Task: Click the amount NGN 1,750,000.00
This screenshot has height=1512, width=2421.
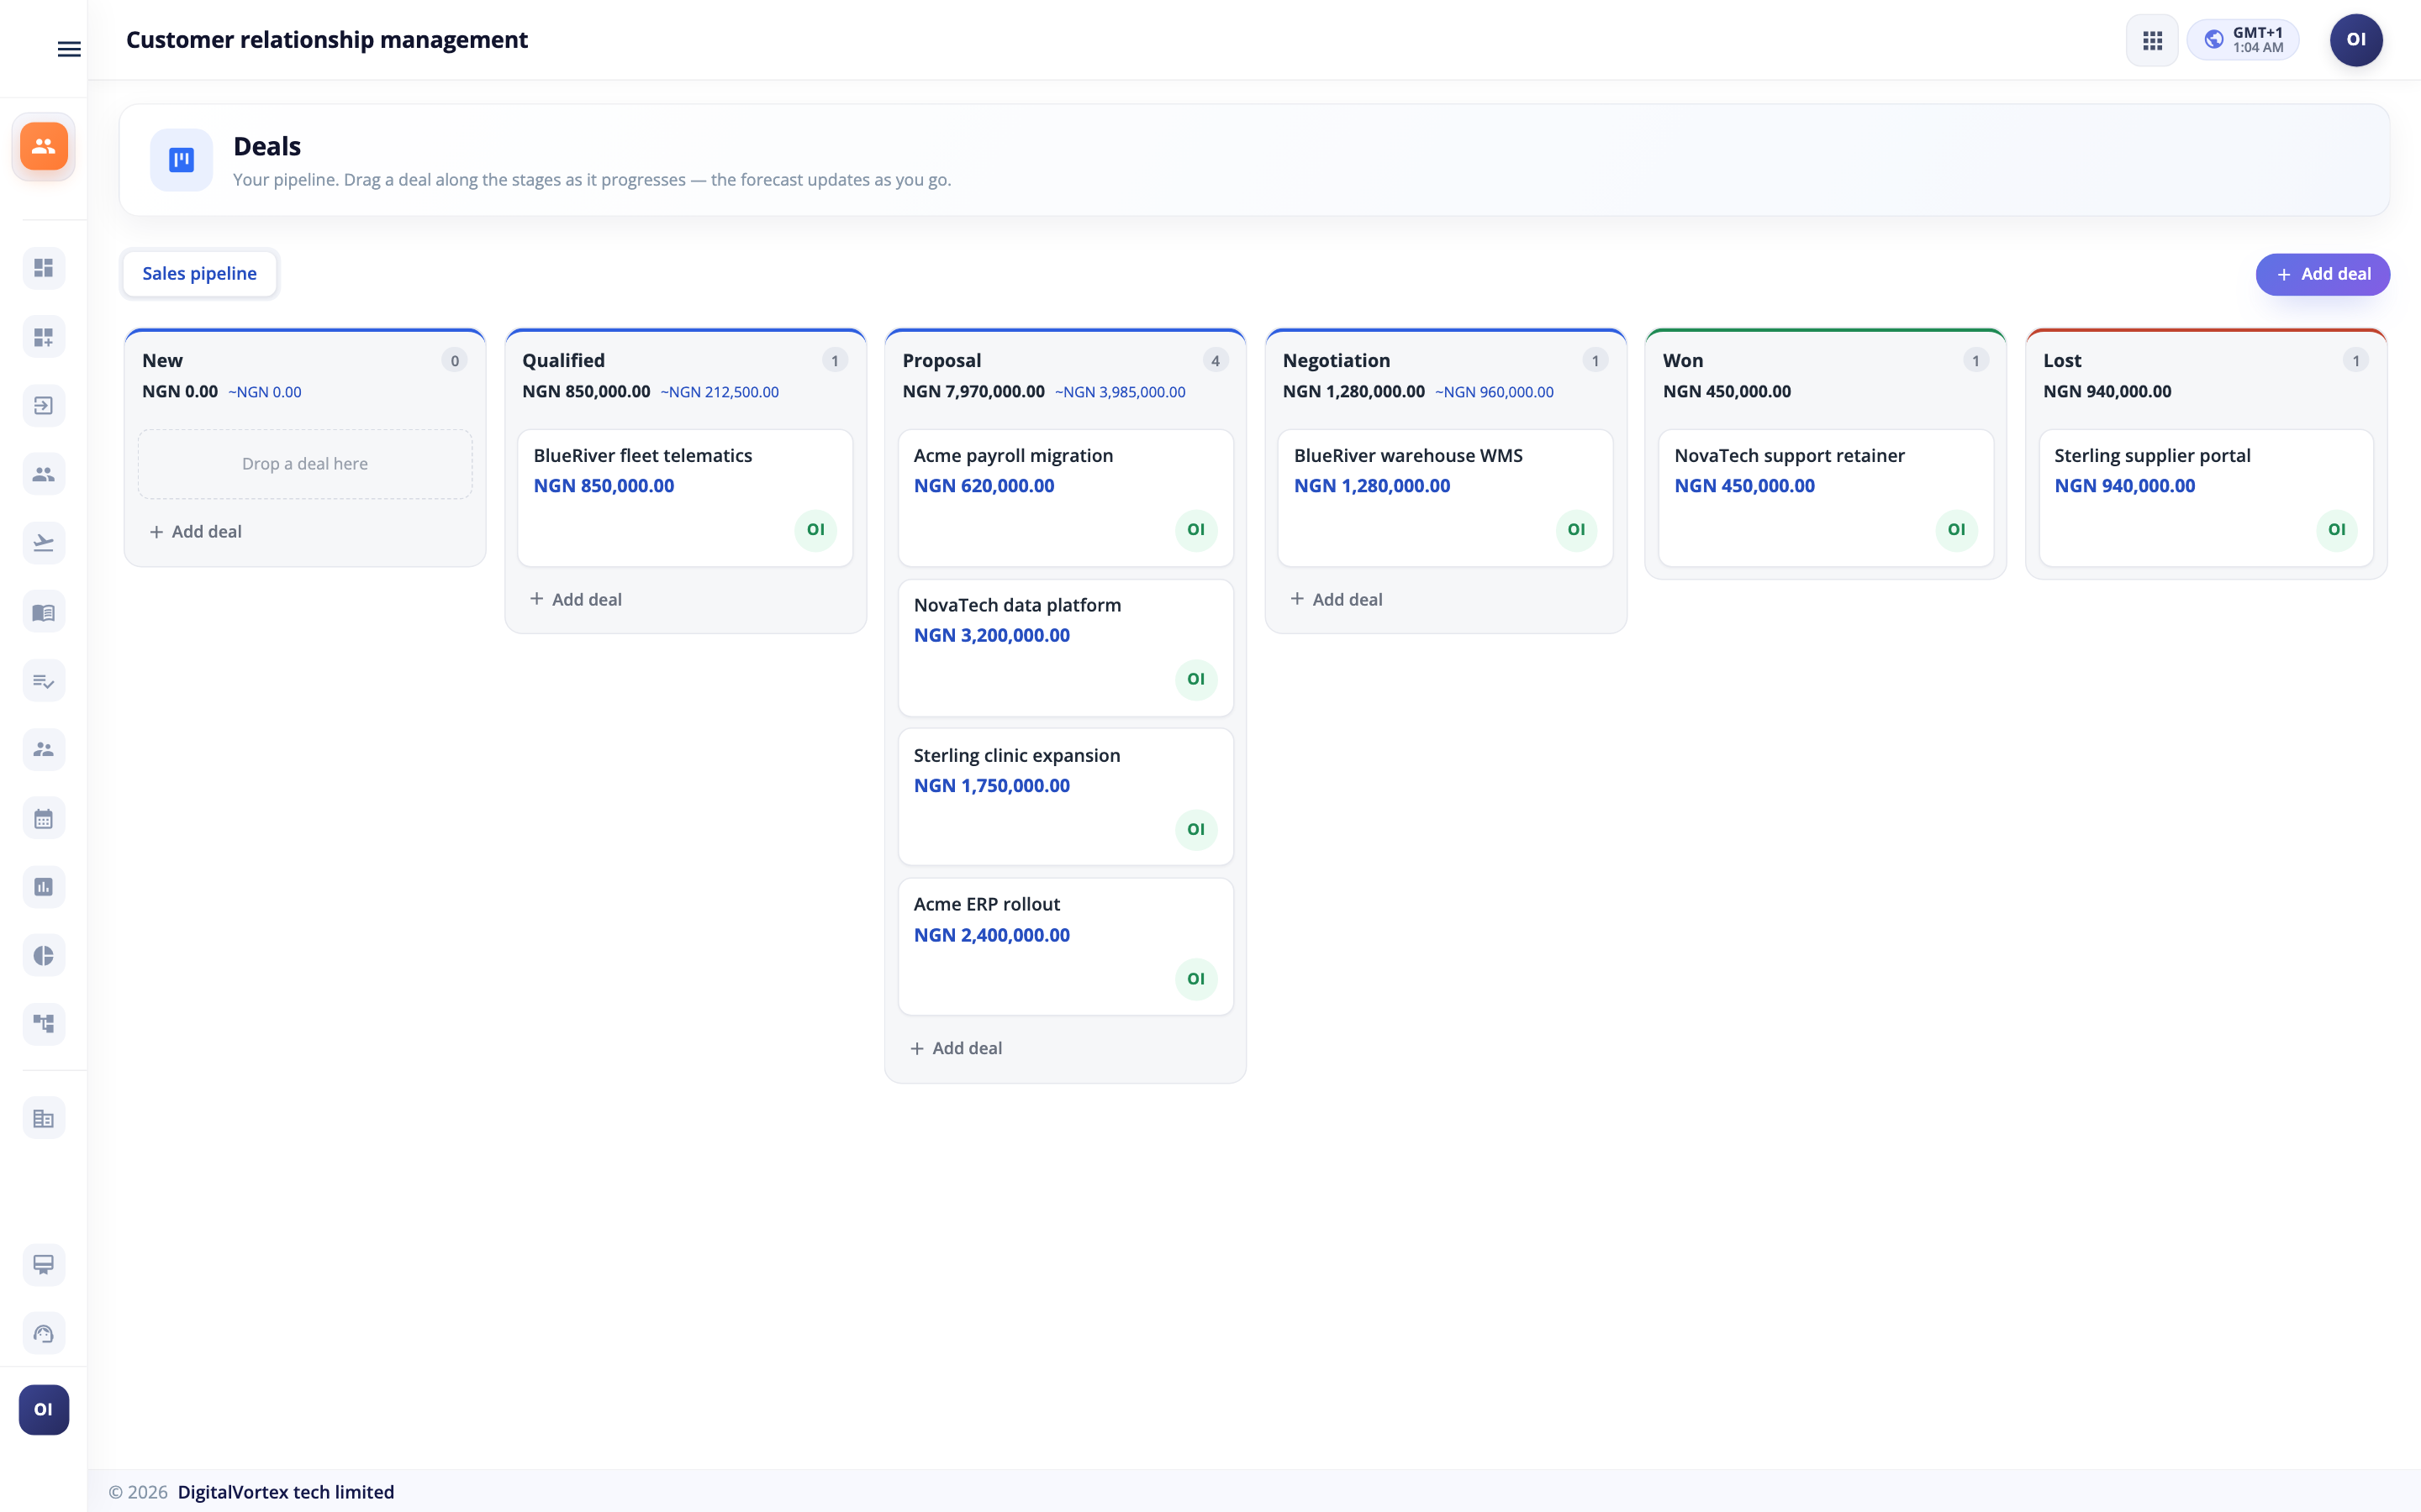Action: 991,785
